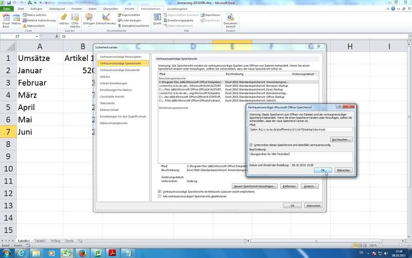Click cell A4 containing März
Viewport: 412px width, 258px height.
tap(40, 95)
